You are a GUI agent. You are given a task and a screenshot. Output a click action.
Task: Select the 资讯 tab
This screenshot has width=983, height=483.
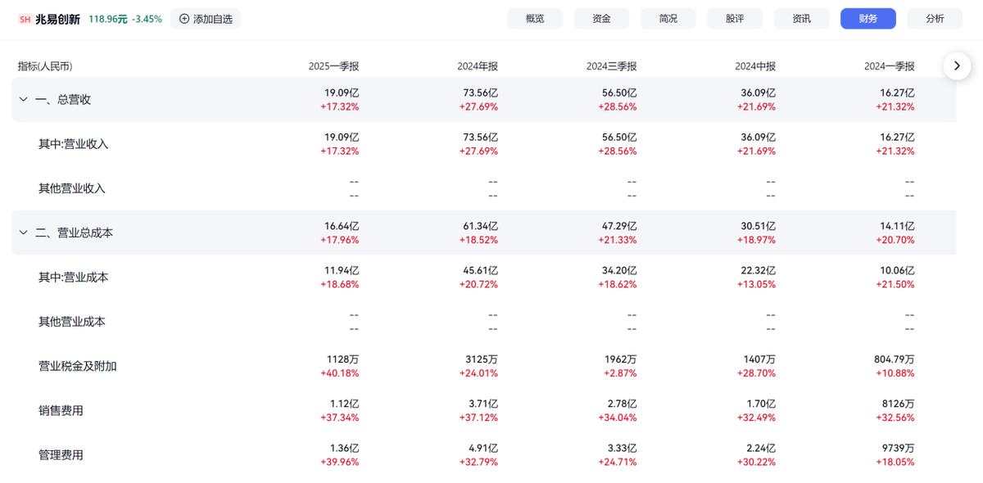point(801,19)
